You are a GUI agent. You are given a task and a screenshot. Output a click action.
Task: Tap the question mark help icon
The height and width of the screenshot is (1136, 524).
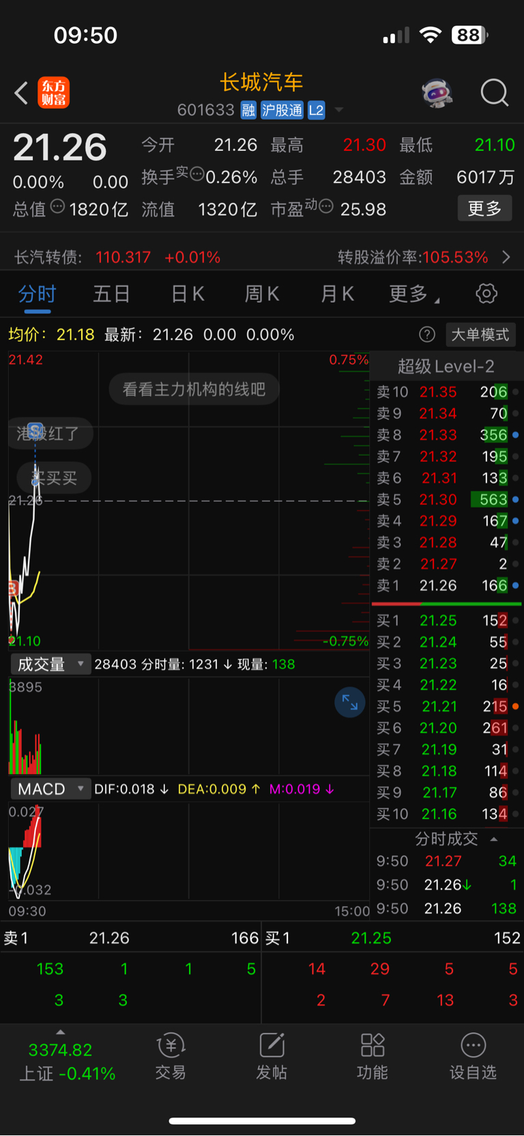pos(427,334)
